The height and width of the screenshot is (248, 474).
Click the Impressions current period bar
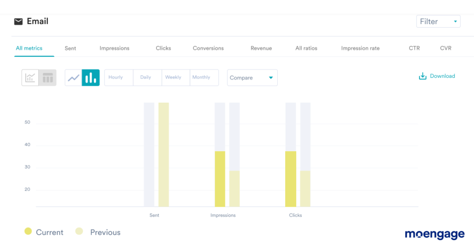[220, 179]
